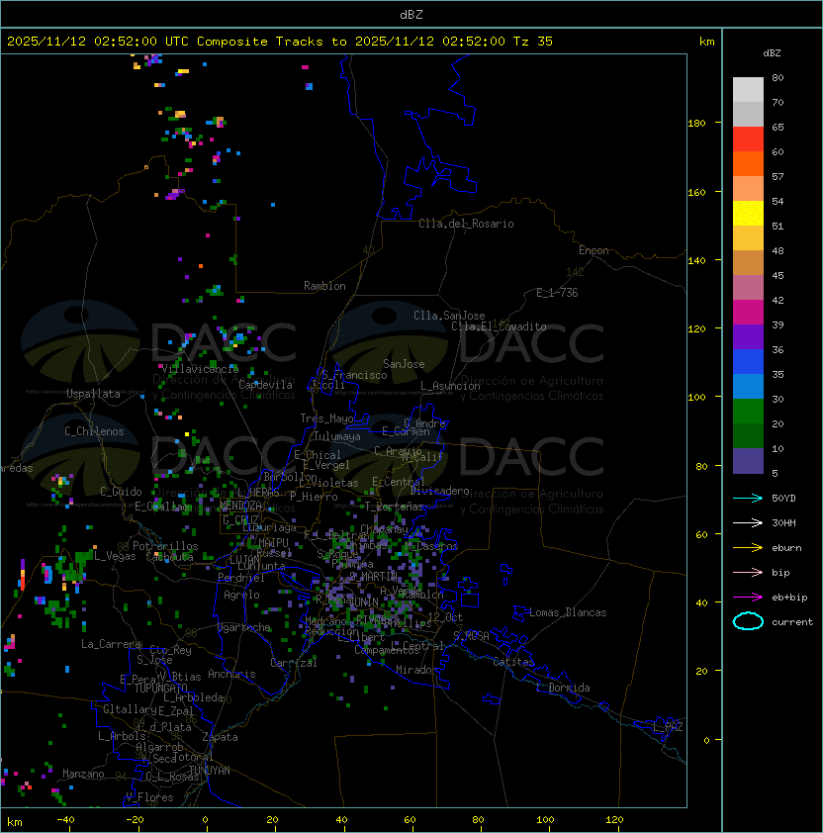823x833 pixels.
Task: Click the pink bip arrow legend icon
Action: [748, 572]
